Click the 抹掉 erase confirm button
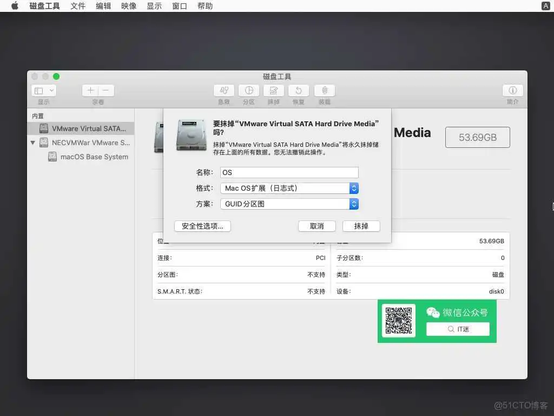Screen dimensions: 554x416 point(361,226)
